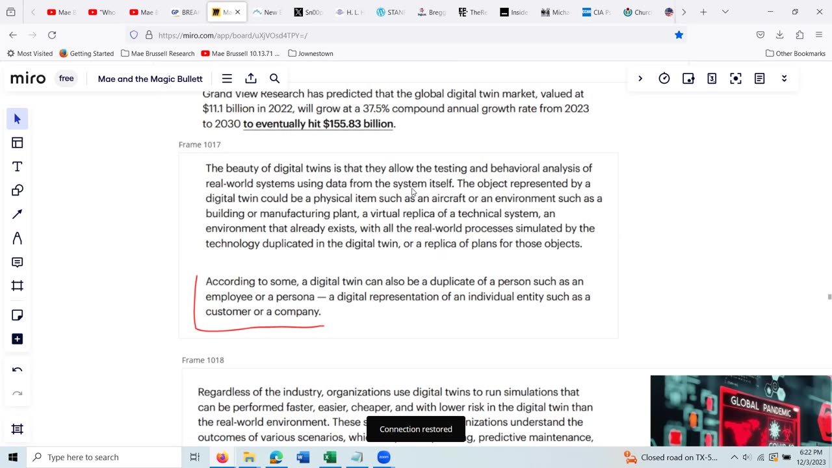Select the Shapes tool
Viewport: 832px width, 468px height.
(18, 190)
